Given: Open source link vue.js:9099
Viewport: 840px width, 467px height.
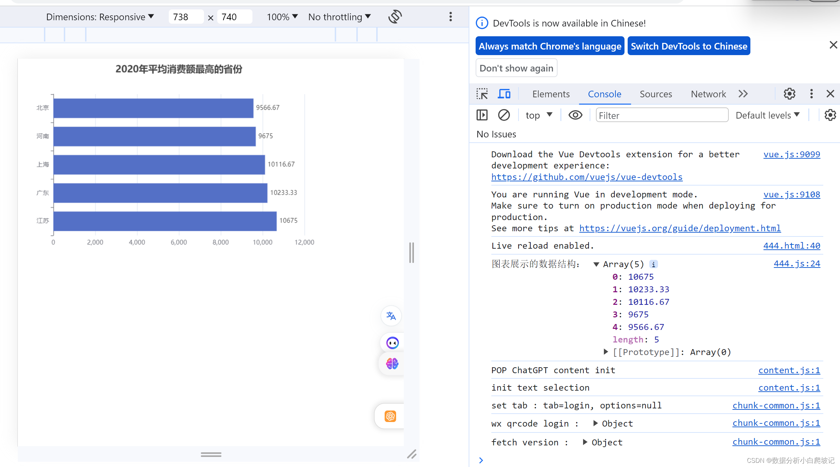Looking at the screenshot, I should [792, 155].
